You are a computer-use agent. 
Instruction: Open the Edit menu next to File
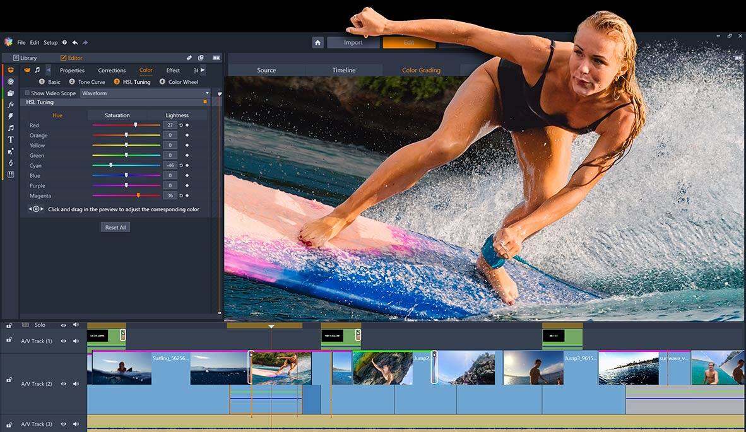(35, 42)
